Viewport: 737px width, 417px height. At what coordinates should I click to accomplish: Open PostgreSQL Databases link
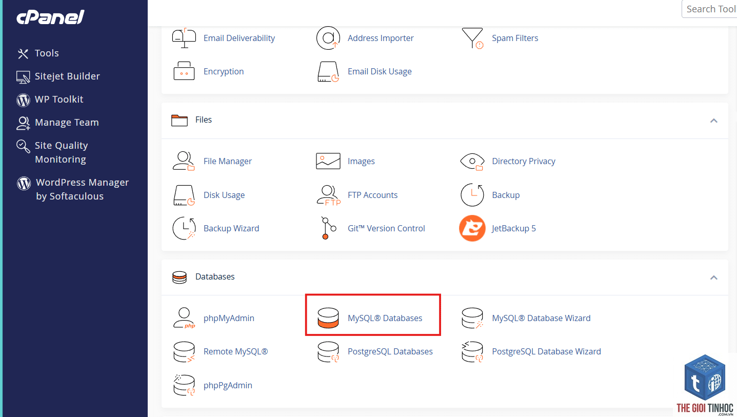coord(390,351)
